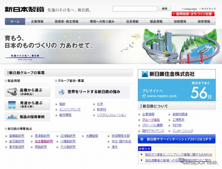Open the www.nssmc.com presite link
This screenshot has width=222, height=169.
pyautogui.click(x=162, y=96)
